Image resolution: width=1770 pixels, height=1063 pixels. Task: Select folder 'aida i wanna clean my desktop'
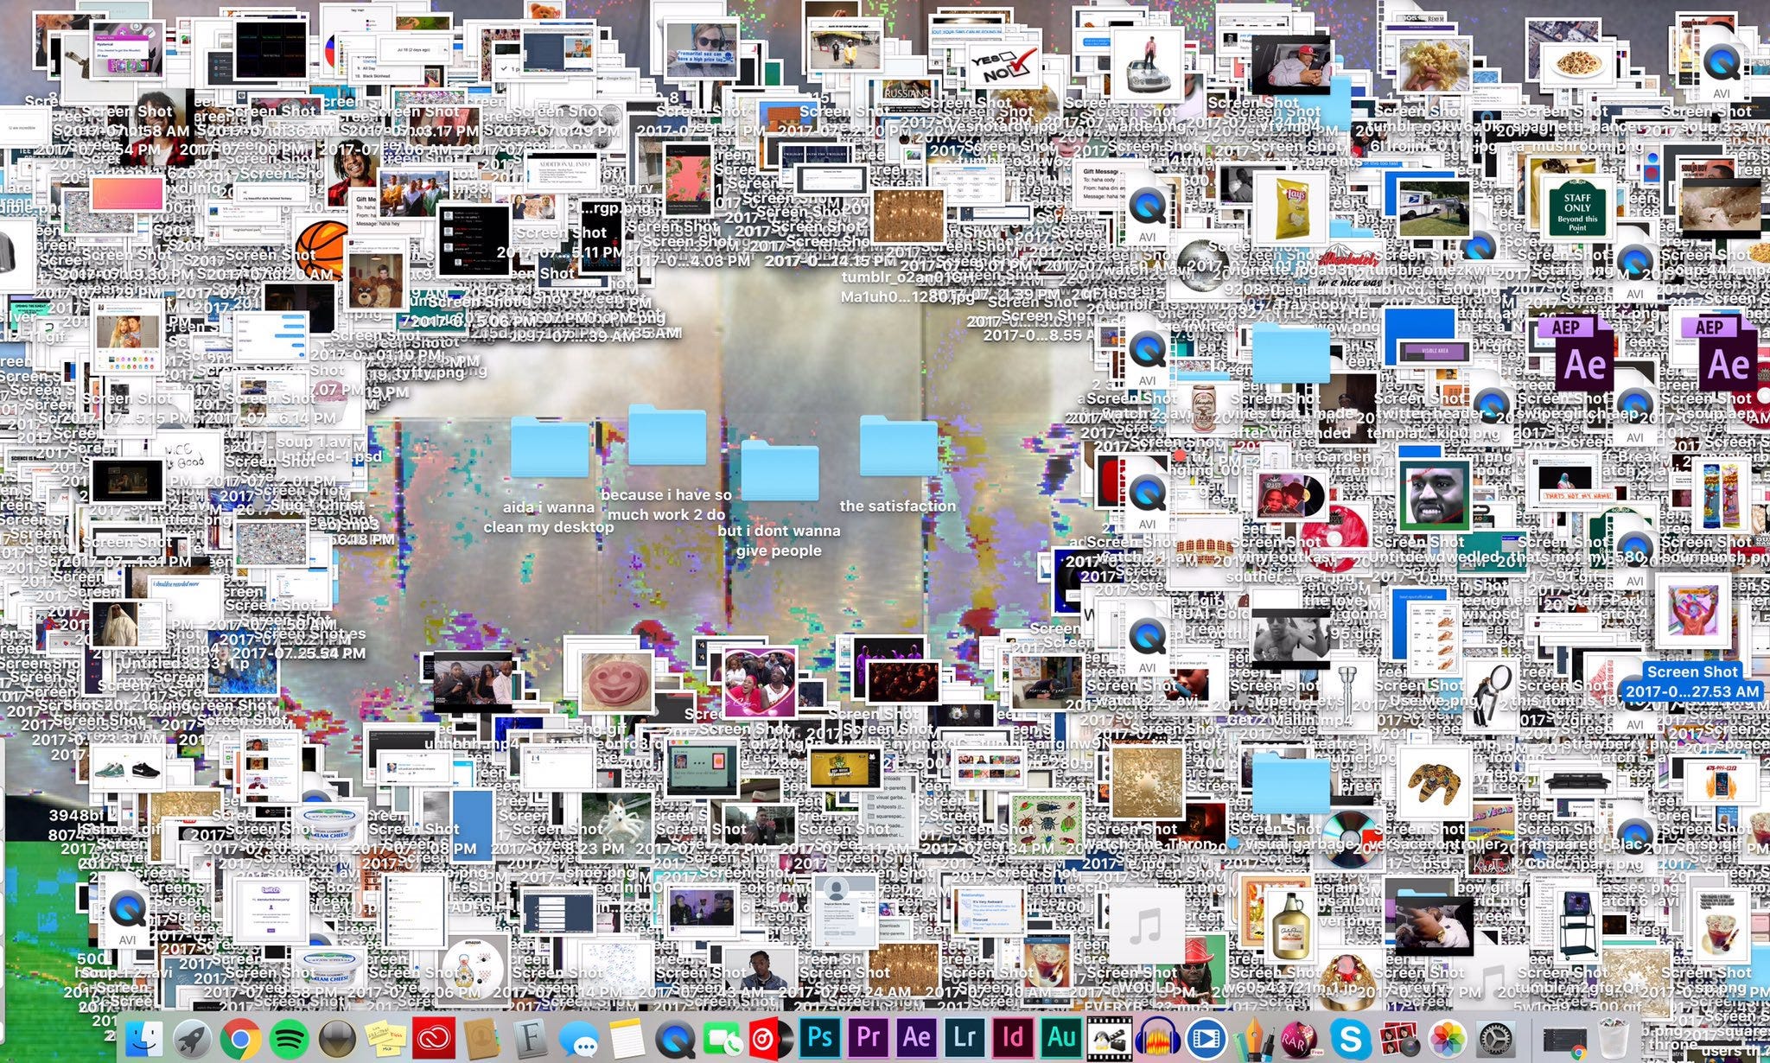[x=550, y=448]
